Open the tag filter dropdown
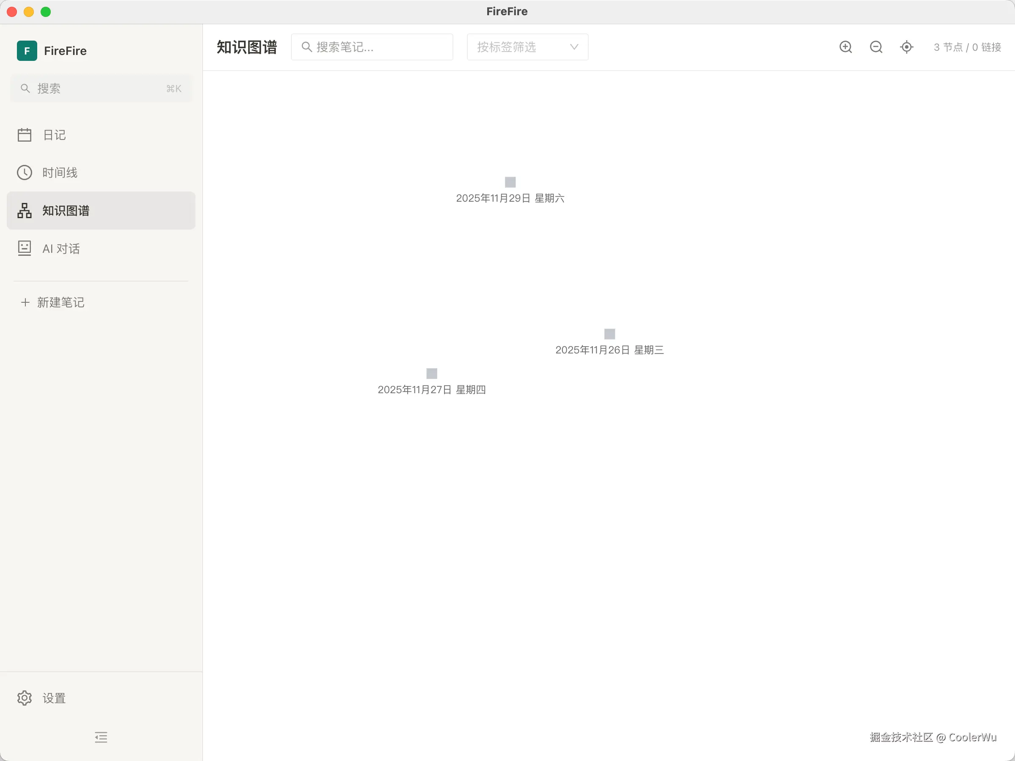 [527, 47]
